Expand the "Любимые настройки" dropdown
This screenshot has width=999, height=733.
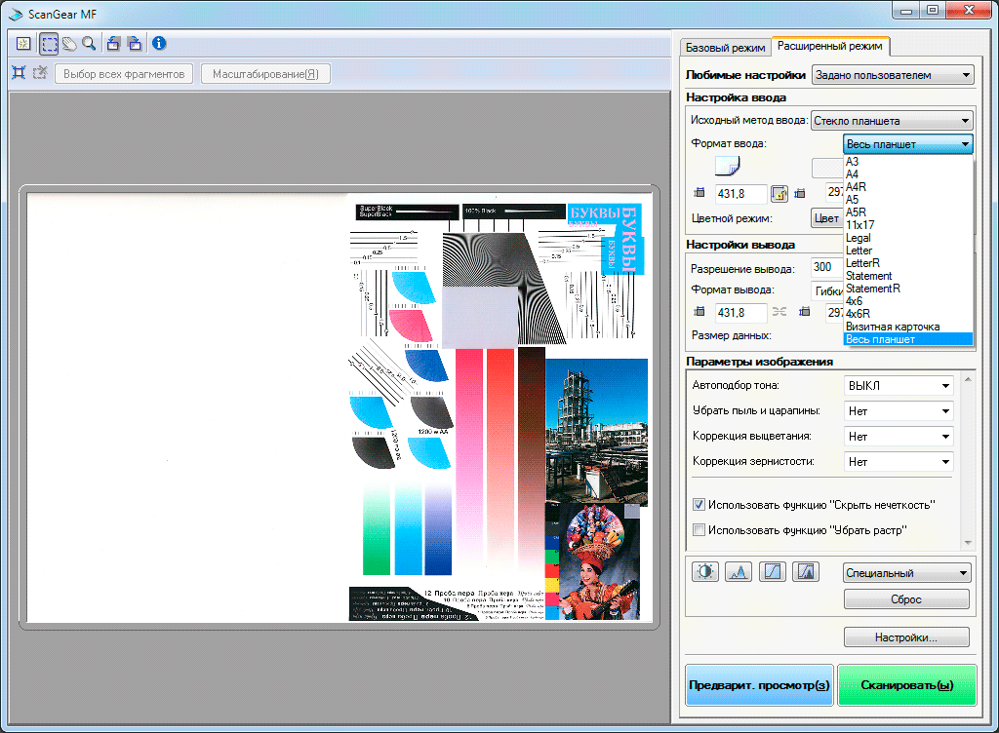tap(892, 75)
